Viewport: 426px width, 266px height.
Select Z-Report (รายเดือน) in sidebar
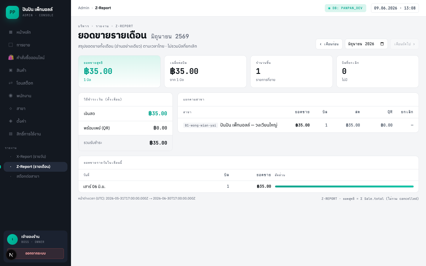tap(35, 167)
